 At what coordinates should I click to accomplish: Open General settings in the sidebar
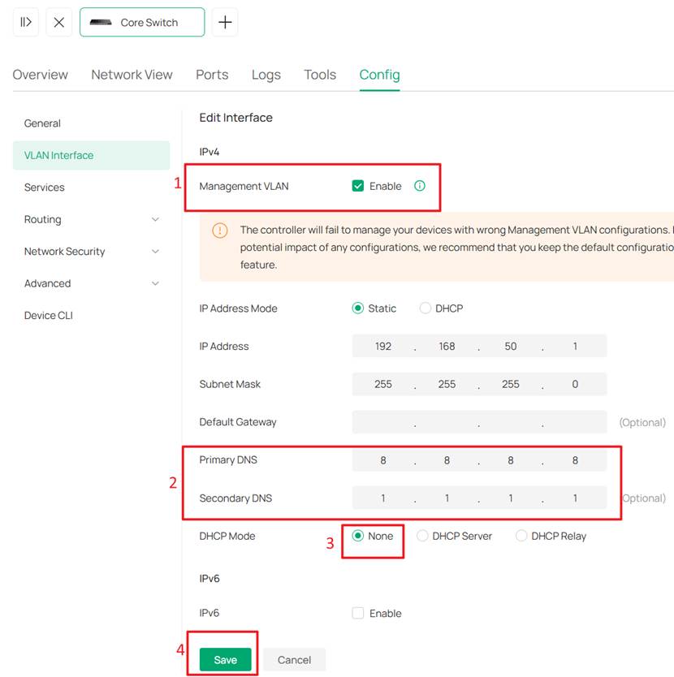coord(91,123)
